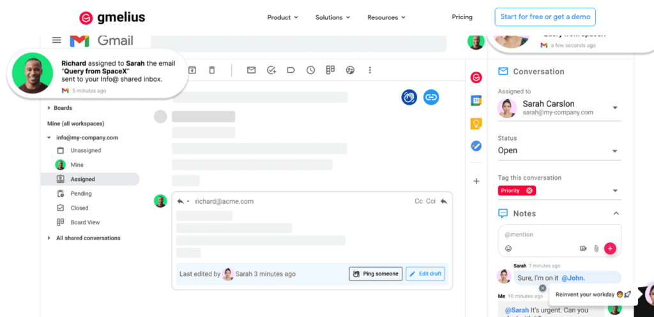Click the @John. mention in Sarah's note

point(574,278)
